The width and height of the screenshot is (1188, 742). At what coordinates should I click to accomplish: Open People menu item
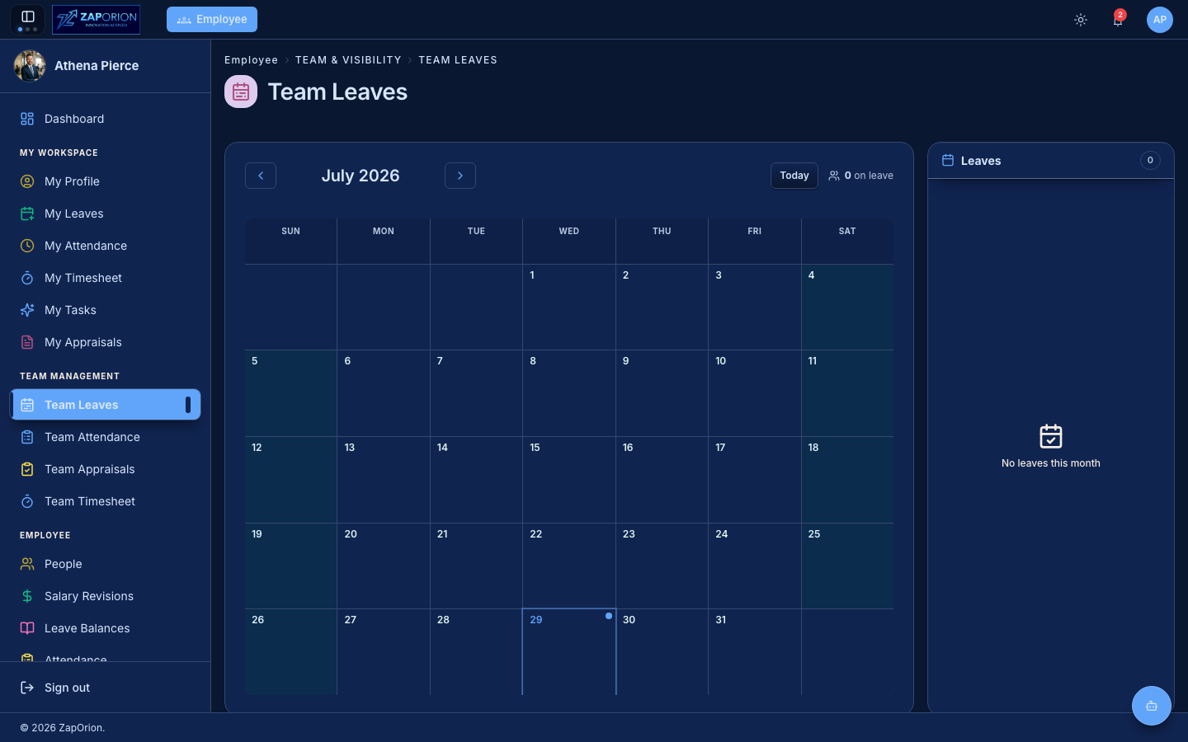(106, 564)
